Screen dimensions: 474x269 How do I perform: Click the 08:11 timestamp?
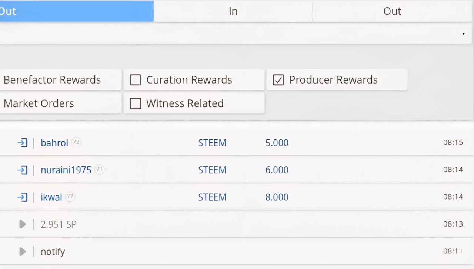(453, 251)
